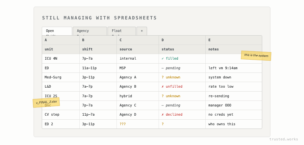The height and width of the screenshot is (145, 304).
Task: Select the '???' source cell
Action: 138,124
